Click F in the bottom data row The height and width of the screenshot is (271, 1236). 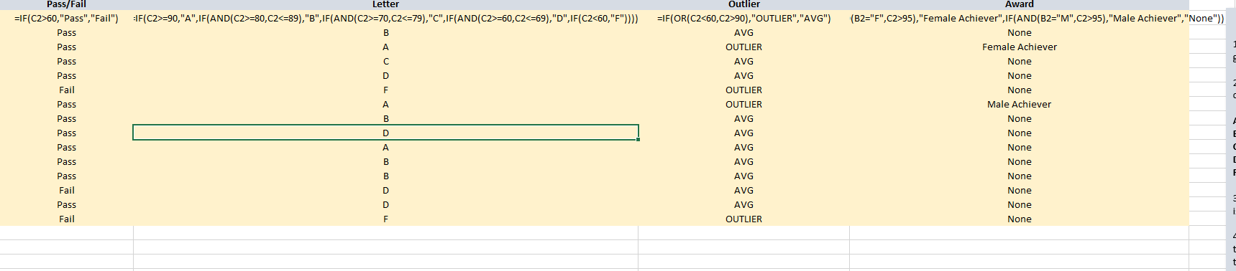[x=385, y=219]
